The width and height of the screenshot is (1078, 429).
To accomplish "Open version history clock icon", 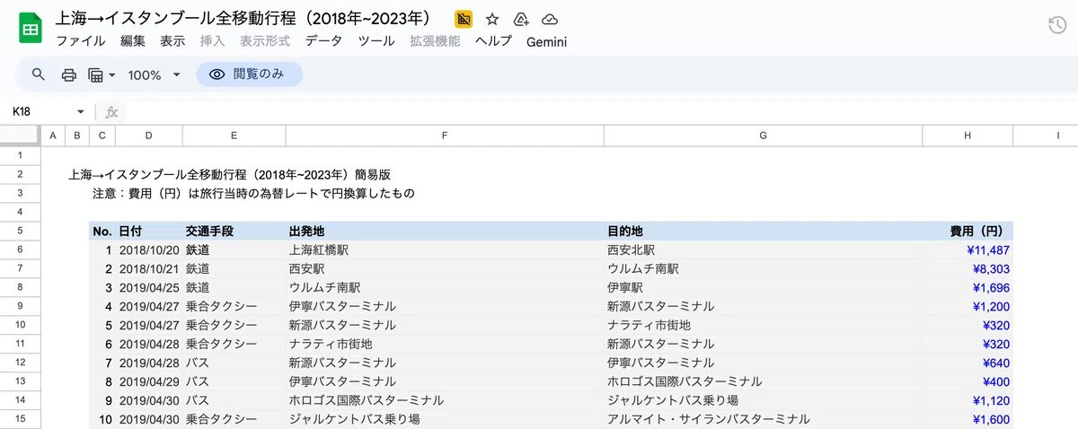I will click(1057, 26).
